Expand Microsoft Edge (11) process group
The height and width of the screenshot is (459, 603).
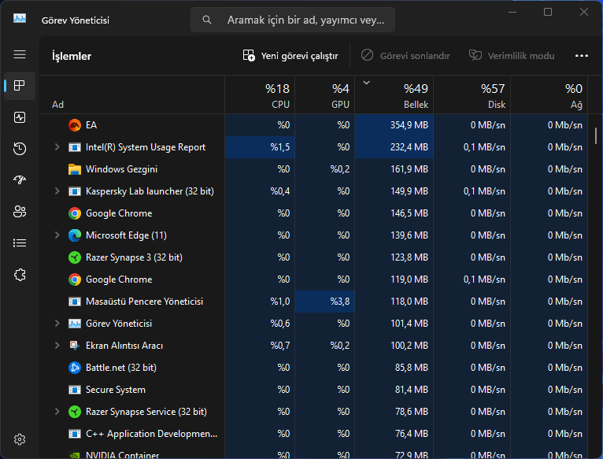57,235
